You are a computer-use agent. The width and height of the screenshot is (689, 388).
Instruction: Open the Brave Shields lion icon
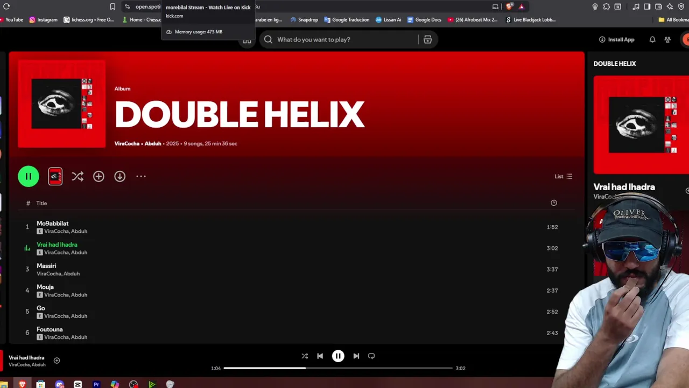tap(509, 6)
